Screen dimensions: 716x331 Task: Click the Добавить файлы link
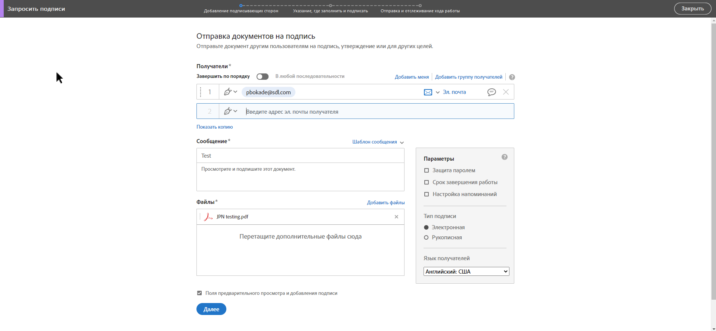(386, 203)
